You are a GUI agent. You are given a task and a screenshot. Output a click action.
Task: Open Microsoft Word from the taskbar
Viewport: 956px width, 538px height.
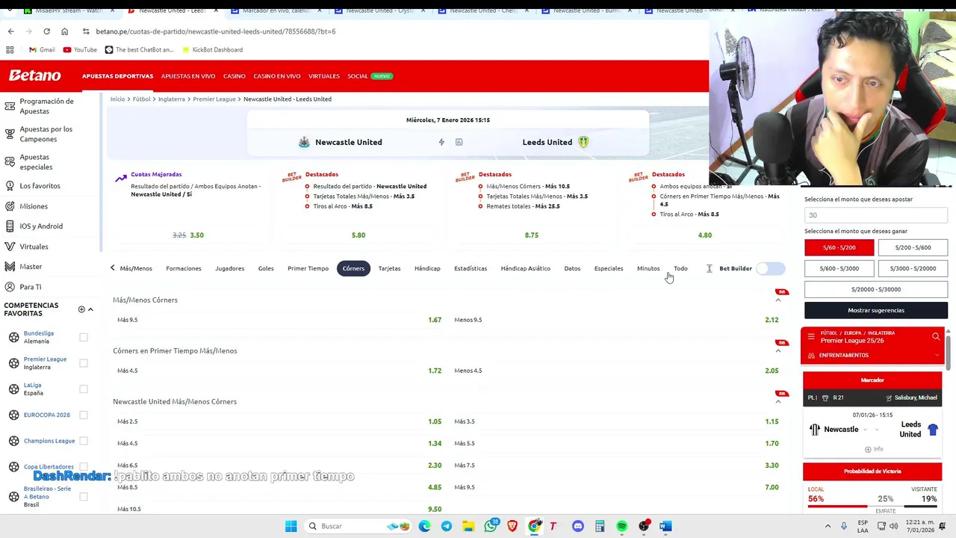tap(665, 526)
